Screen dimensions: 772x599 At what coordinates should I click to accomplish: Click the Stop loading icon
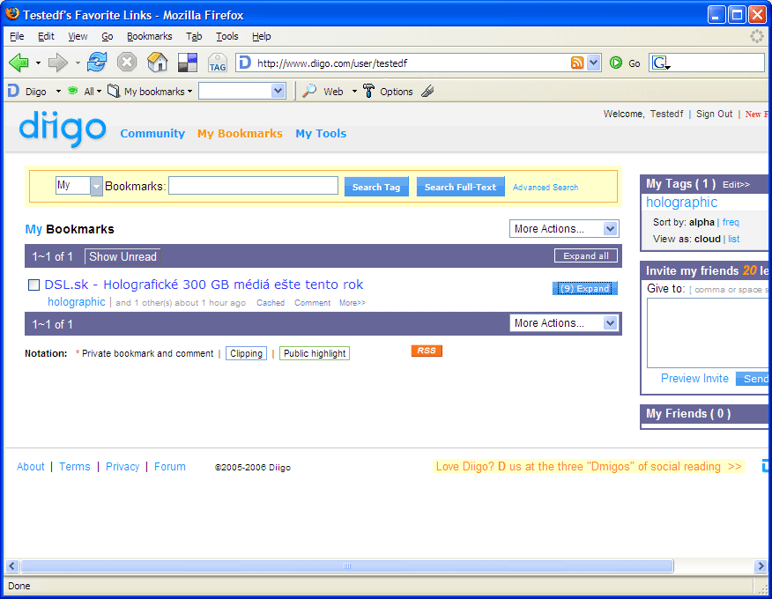127,63
